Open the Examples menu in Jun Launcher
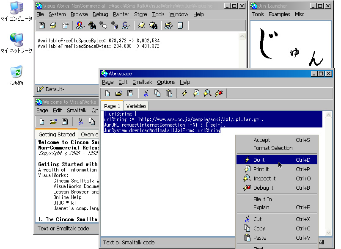This screenshot has height=249, width=341. pyautogui.click(x=279, y=14)
